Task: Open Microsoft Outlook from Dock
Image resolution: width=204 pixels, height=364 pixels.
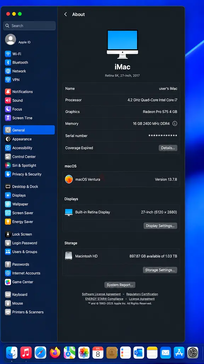Action: [x=138, y=353]
